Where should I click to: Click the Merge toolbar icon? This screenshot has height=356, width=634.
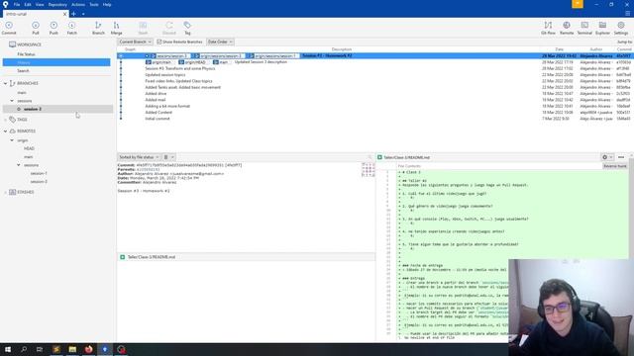tap(117, 28)
